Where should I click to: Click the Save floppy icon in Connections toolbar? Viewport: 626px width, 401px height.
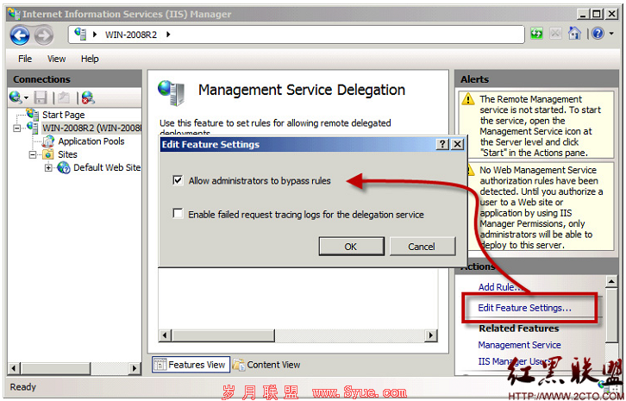coord(41,97)
